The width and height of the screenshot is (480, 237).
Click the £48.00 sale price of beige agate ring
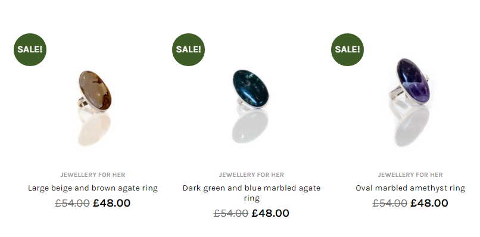(112, 203)
